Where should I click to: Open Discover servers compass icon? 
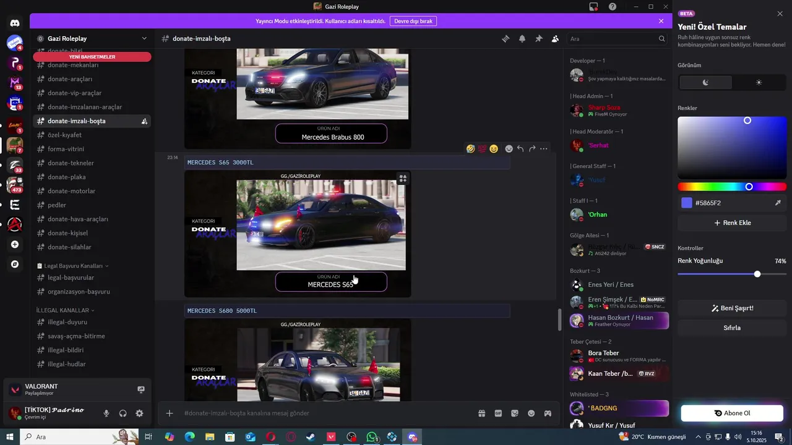[x=15, y=264]
